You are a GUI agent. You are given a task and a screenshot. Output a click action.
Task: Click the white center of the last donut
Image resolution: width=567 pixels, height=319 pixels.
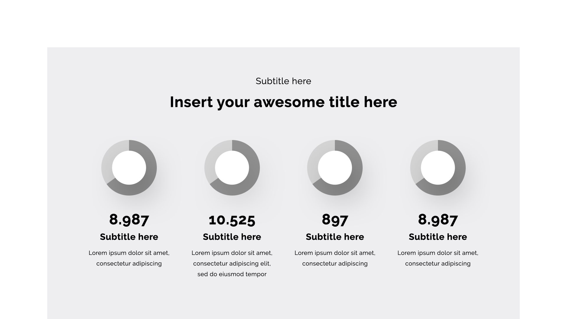[438, 168]
